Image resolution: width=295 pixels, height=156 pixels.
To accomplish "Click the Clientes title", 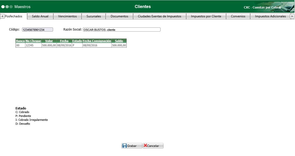I will point(143,6).
